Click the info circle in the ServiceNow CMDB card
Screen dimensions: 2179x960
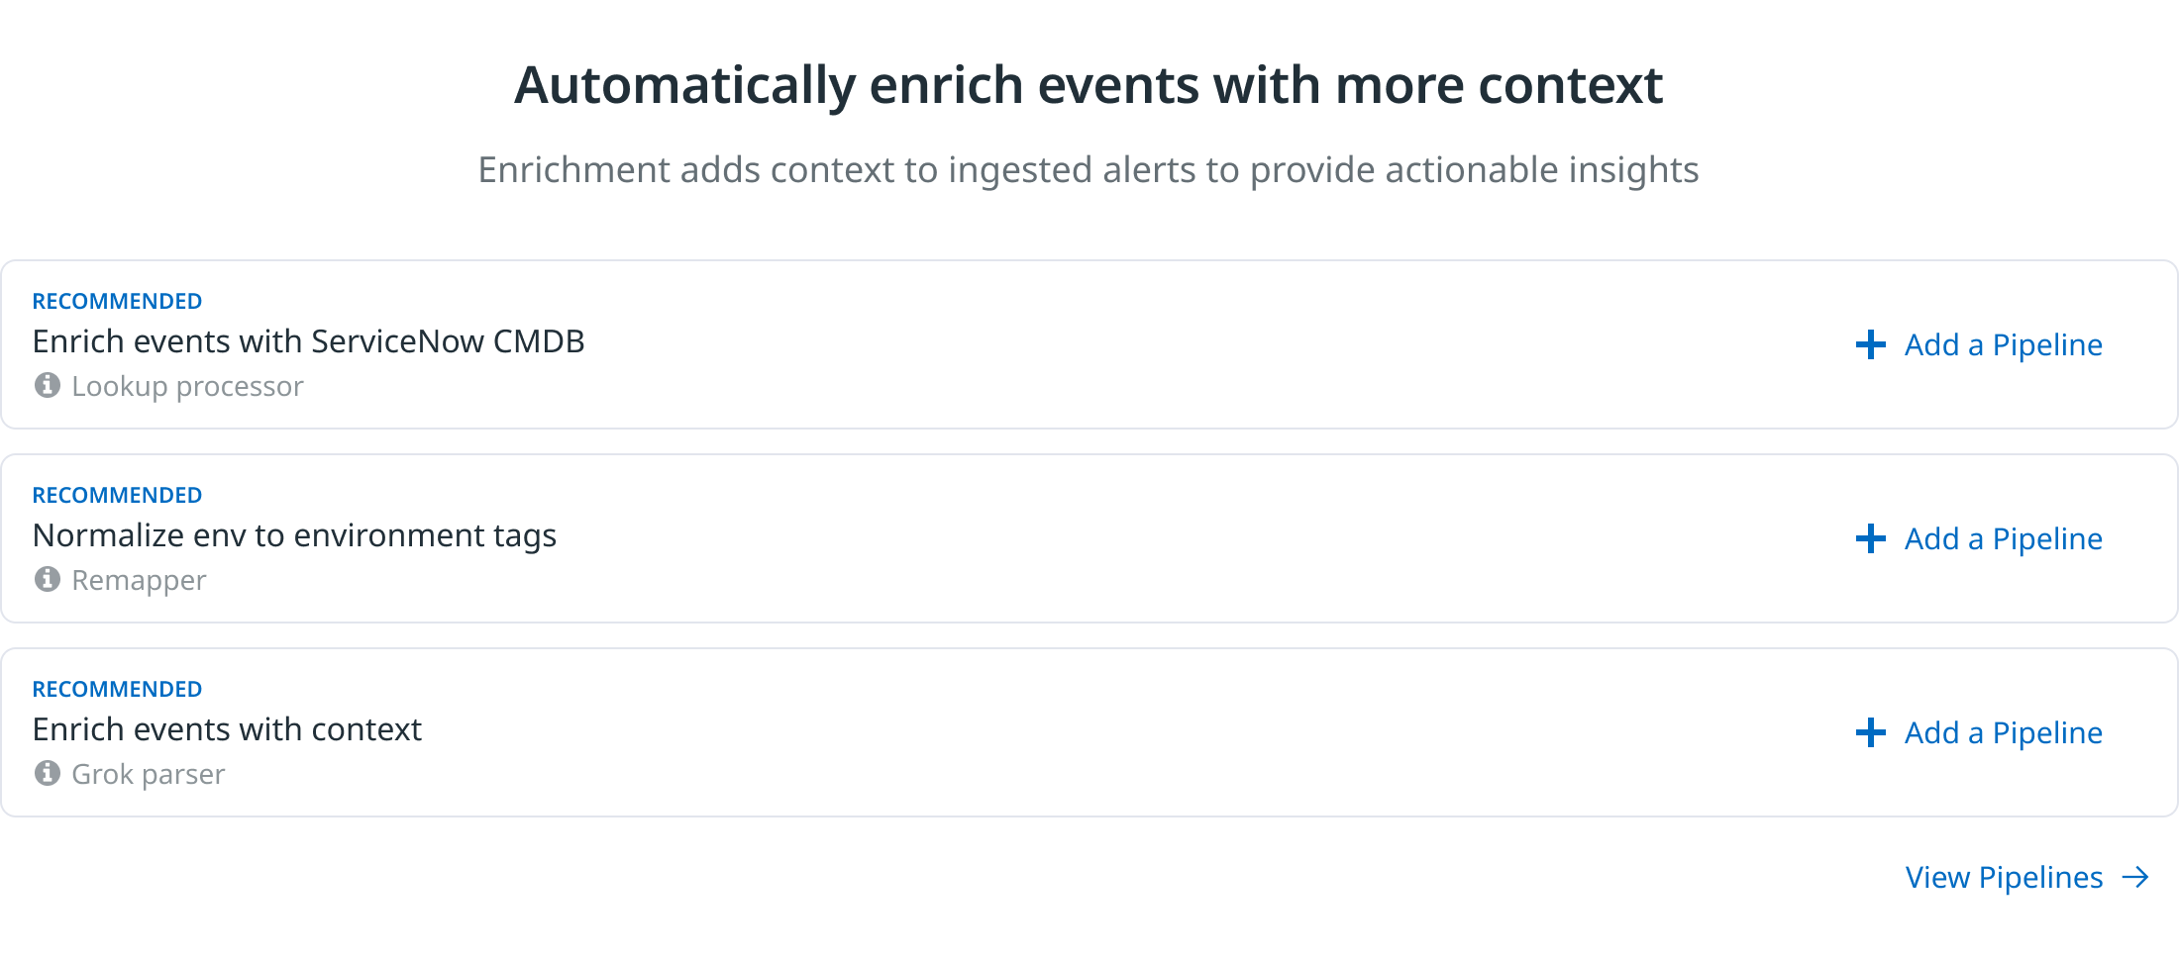click(x=47, y=386)
